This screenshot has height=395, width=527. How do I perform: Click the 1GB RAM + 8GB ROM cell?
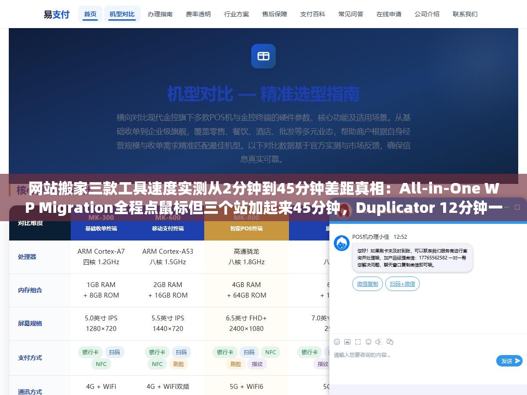click(x=101, y=290)
